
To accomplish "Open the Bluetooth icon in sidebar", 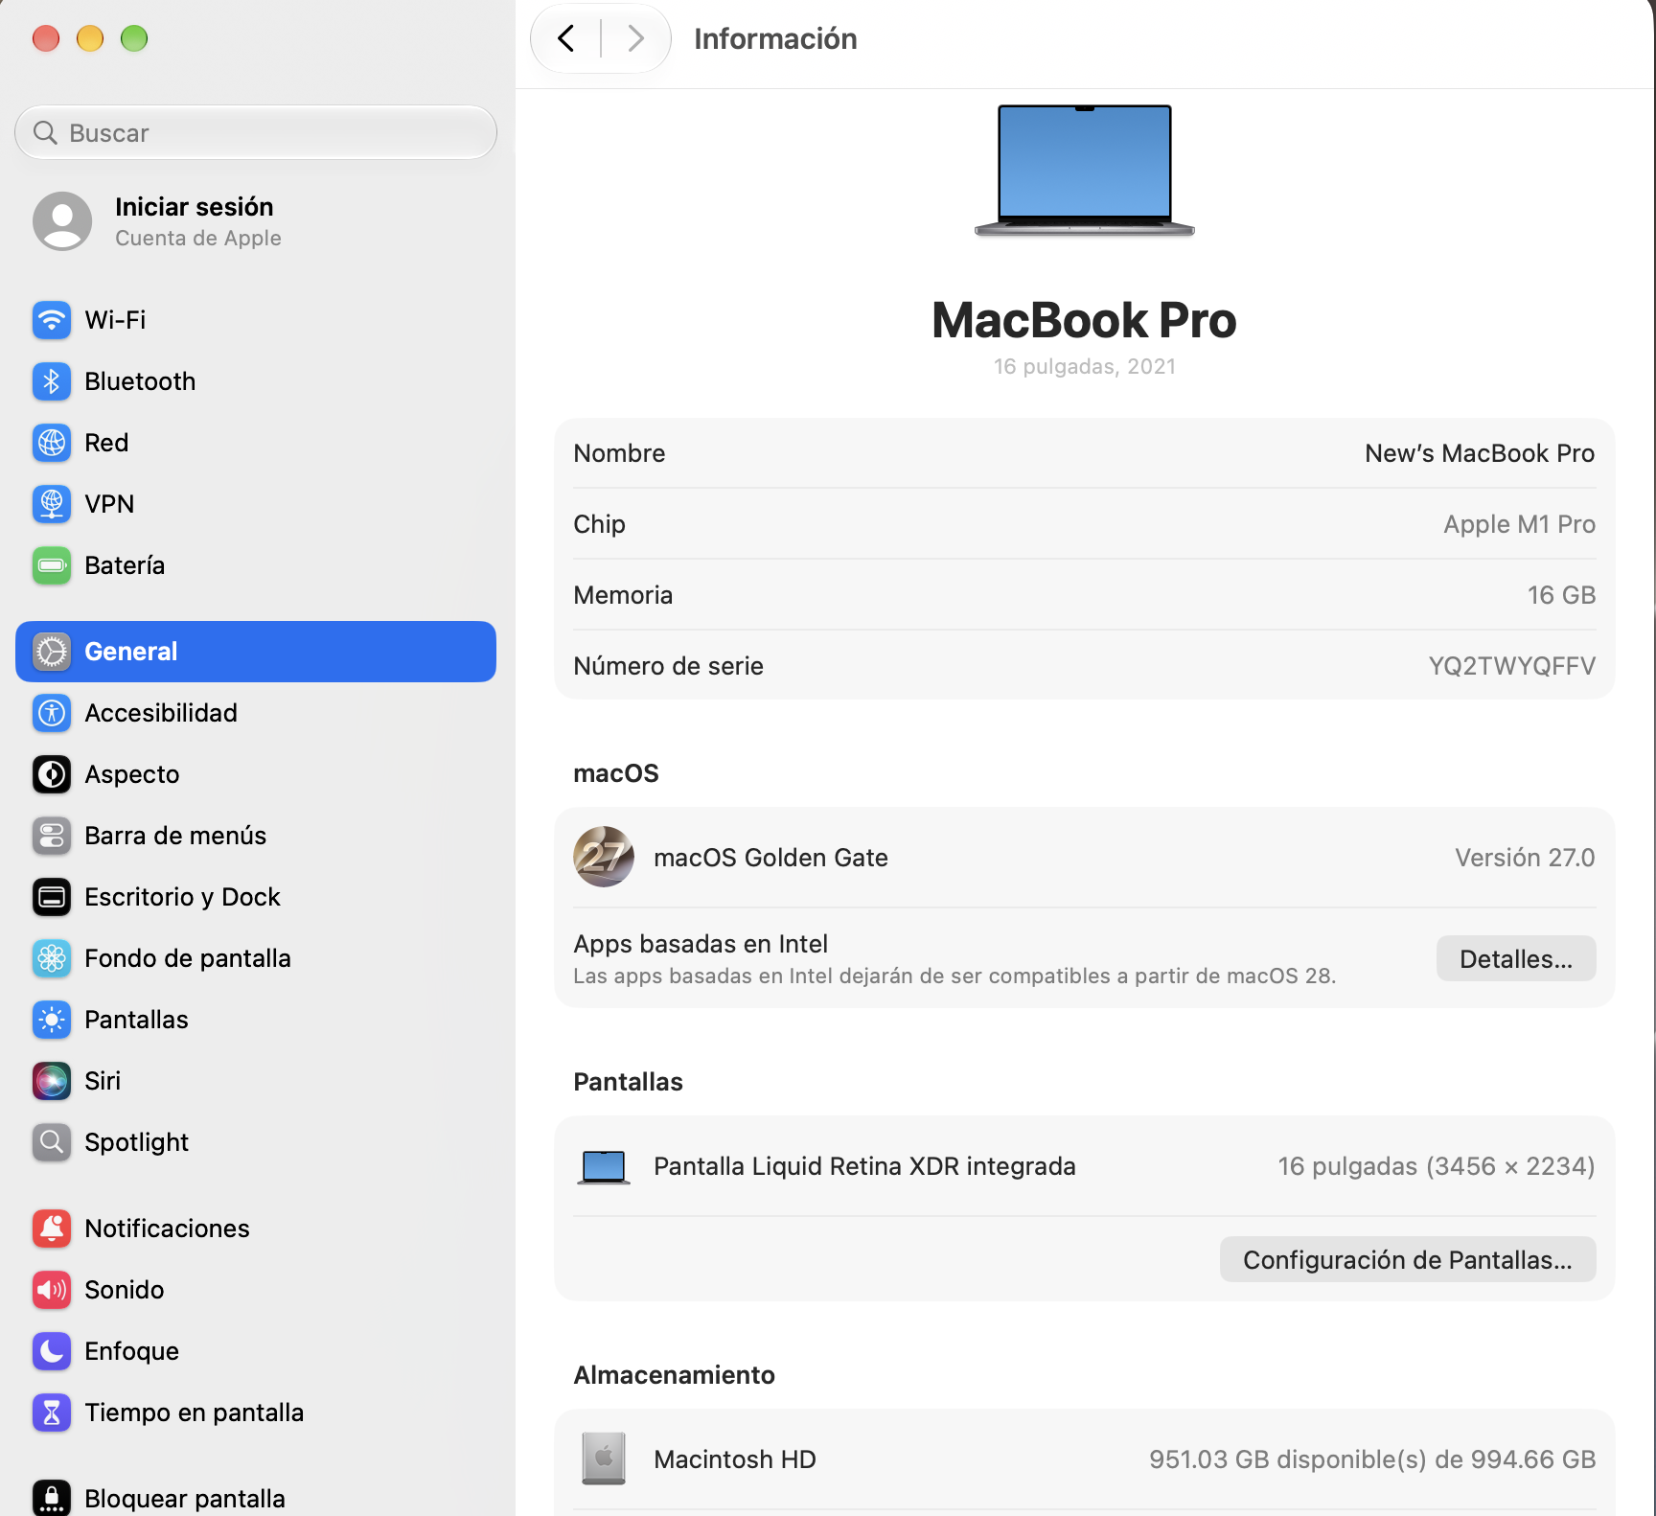I will pyautogui.click(x=52, y=381).
